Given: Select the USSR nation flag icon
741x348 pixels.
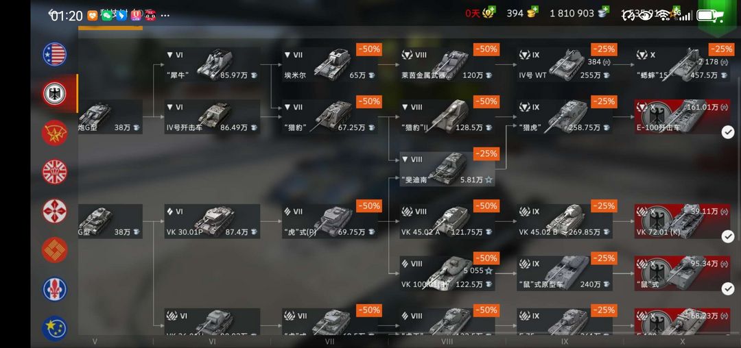Looking at the screenshot, I should (x=54, y=133).
